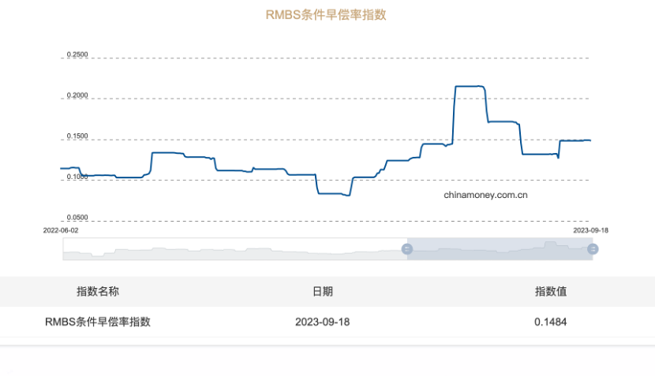Click the highlighted selected range in navigator
This screenshot has width=655, height=377.
[500, 248]
